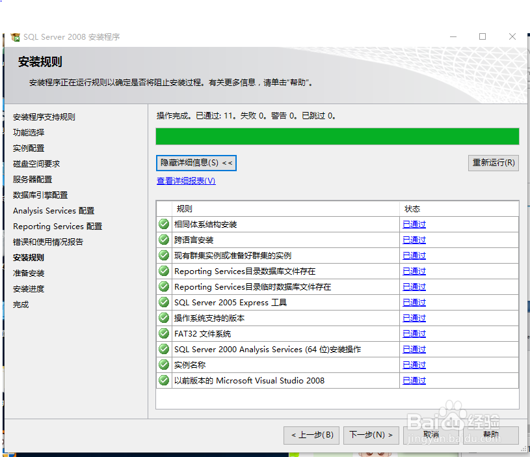Click the green check beside 现有群集实例或准备好群集的实例
530x457 pixels.
point(163,255)
